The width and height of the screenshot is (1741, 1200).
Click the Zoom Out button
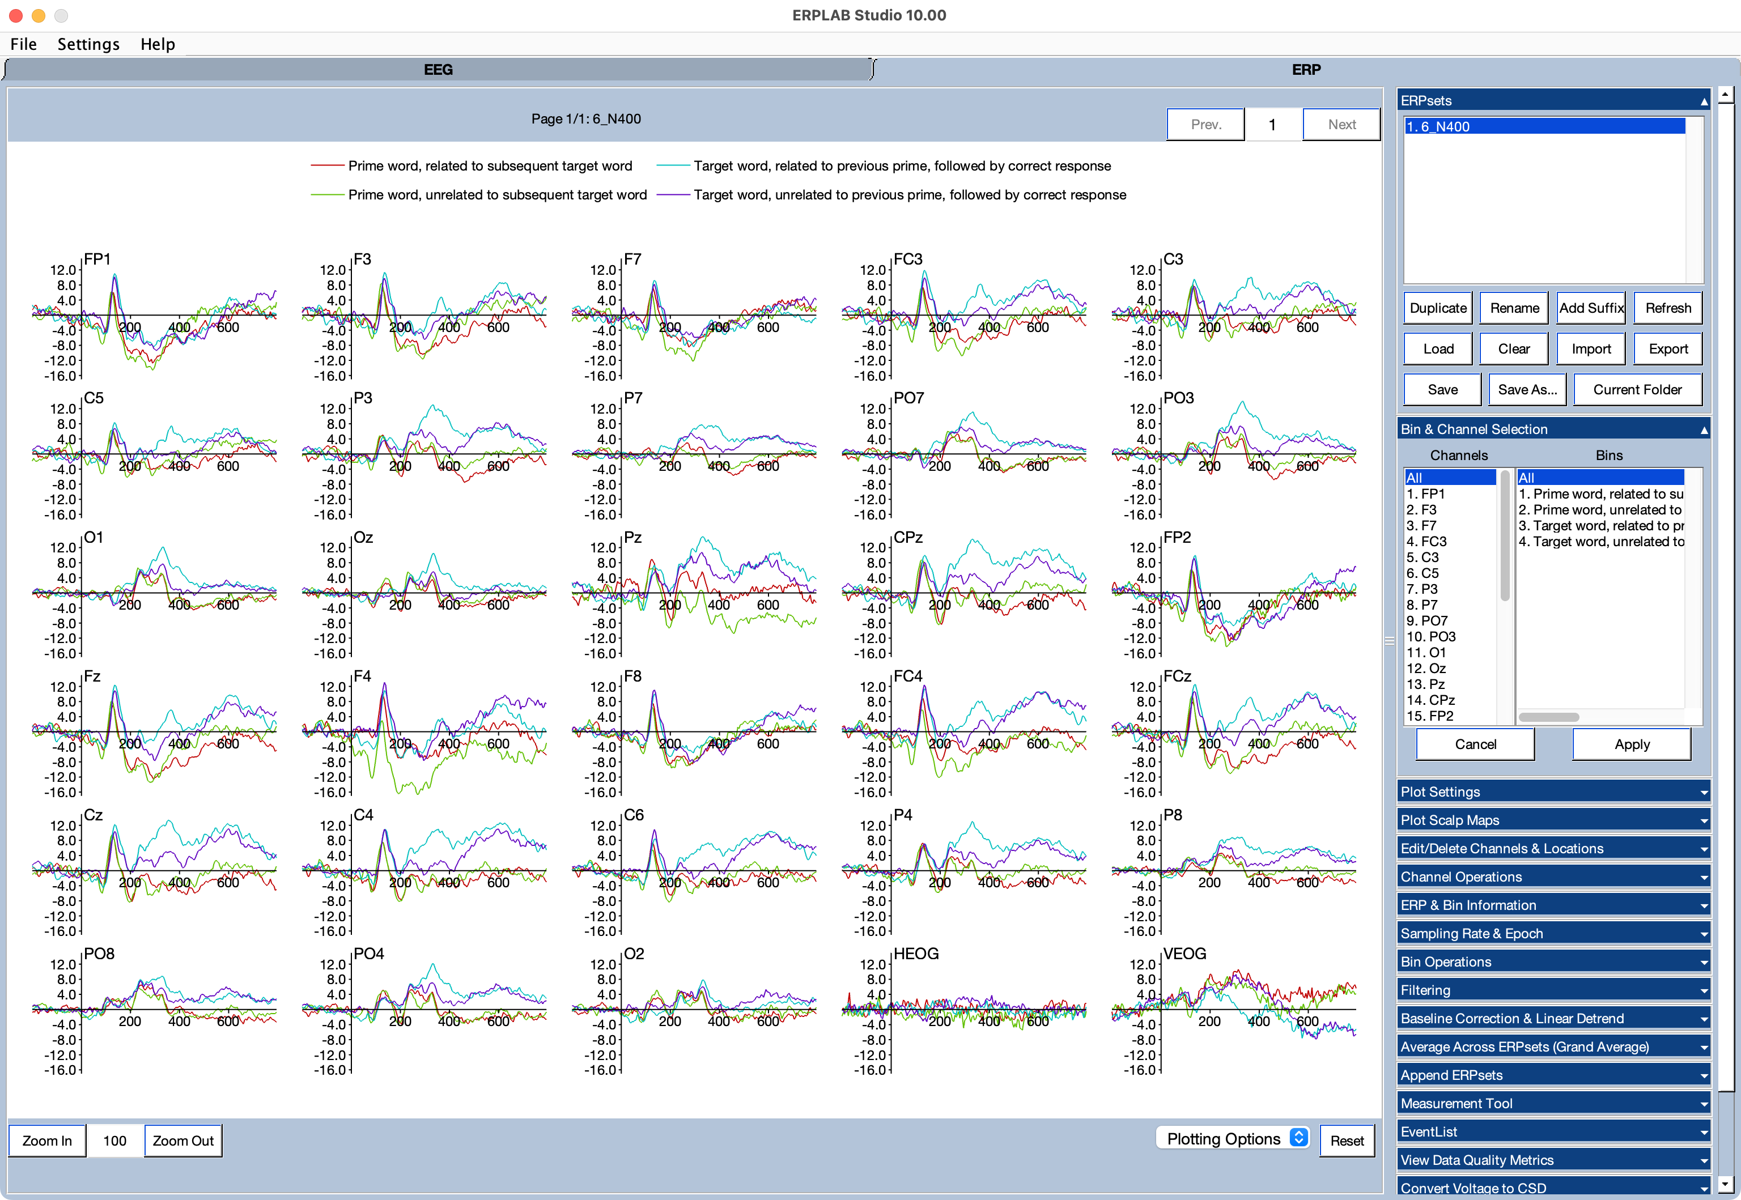click(182, 1141)
